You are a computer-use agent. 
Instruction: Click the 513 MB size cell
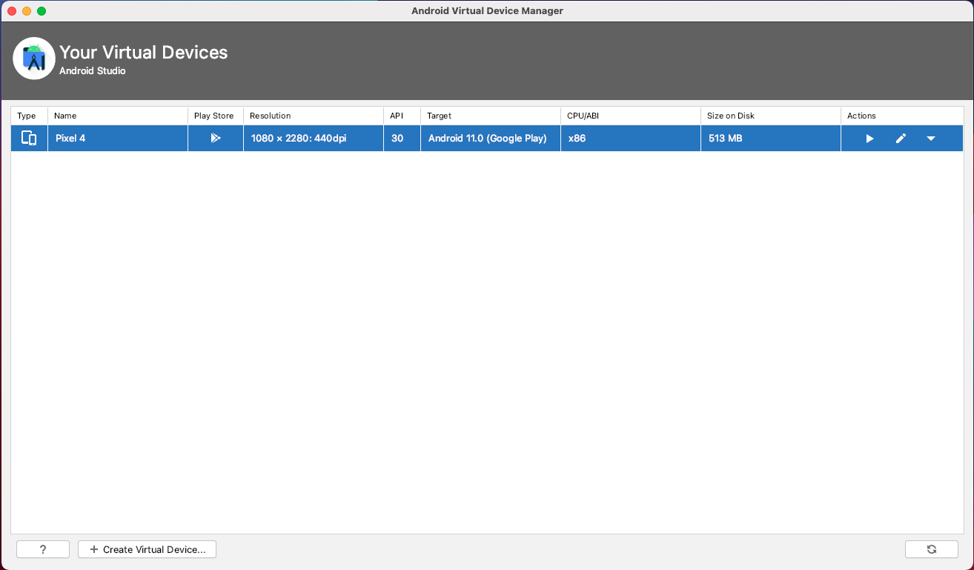[771, 138]
